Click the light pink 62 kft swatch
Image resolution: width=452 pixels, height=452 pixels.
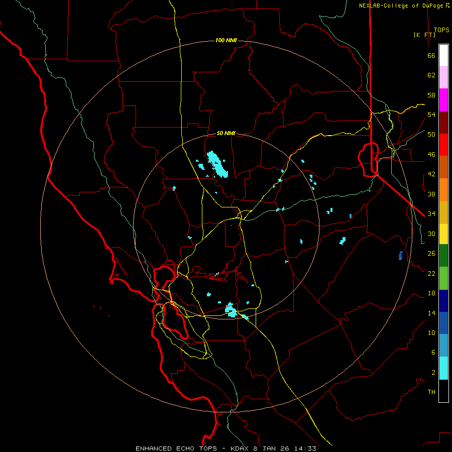coord(443,77)
